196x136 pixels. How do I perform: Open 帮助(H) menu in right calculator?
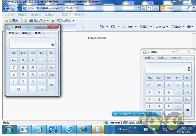click(x=176, y=58)
